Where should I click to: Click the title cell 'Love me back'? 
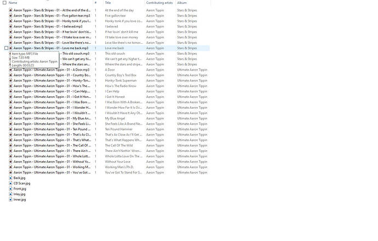(114, 48)
